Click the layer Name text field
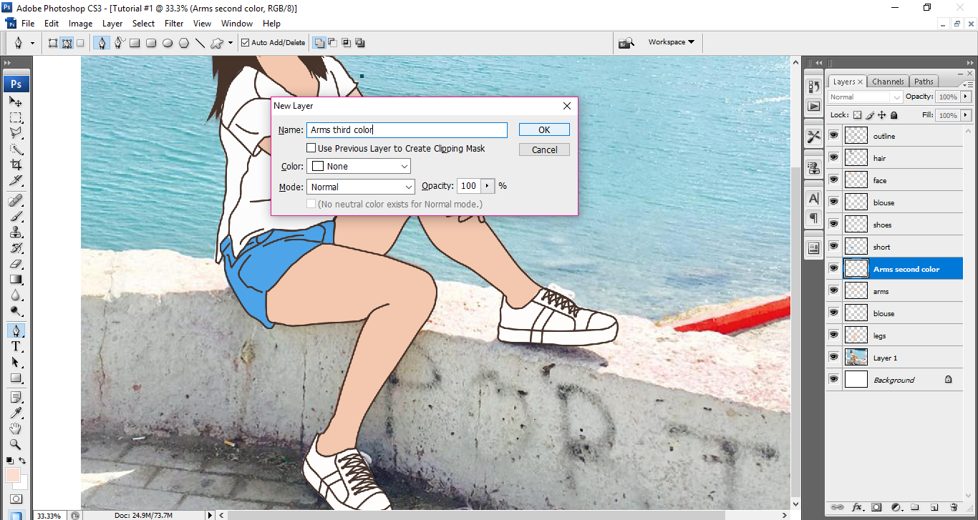 click(407, 130)
